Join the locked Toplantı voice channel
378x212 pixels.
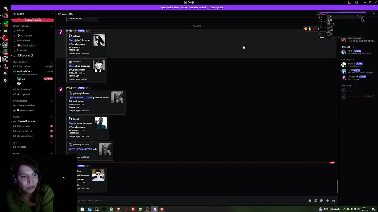32,94
